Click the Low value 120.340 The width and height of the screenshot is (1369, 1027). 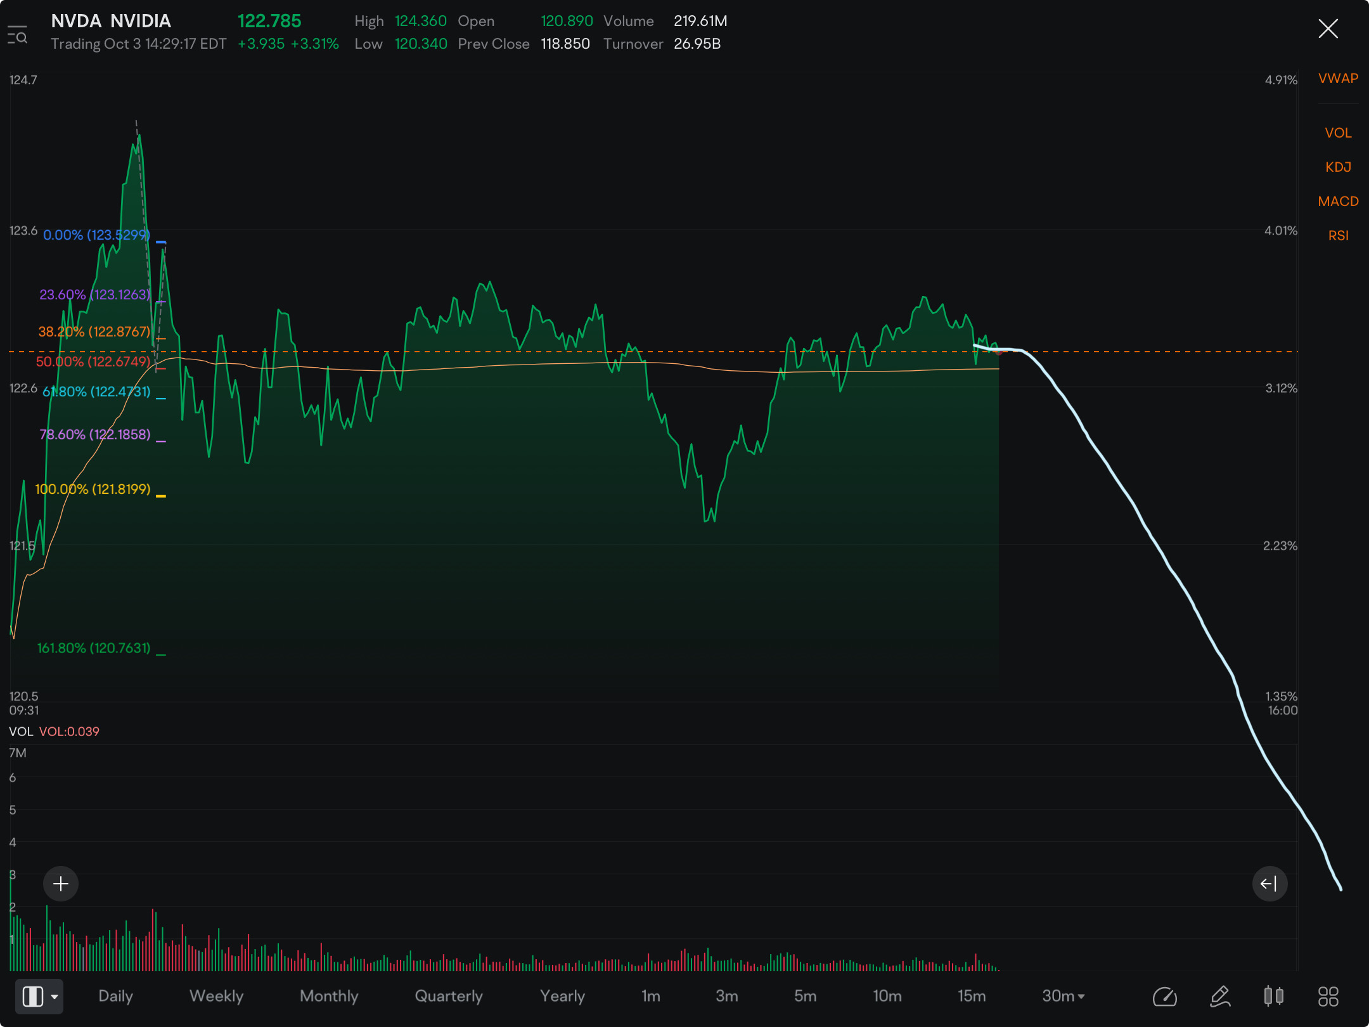tap(421, 44)
